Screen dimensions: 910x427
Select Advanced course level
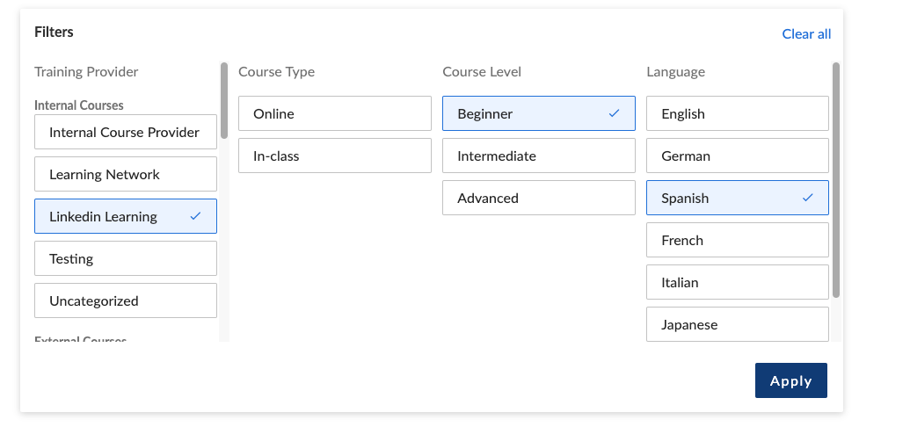pos(538,198)
